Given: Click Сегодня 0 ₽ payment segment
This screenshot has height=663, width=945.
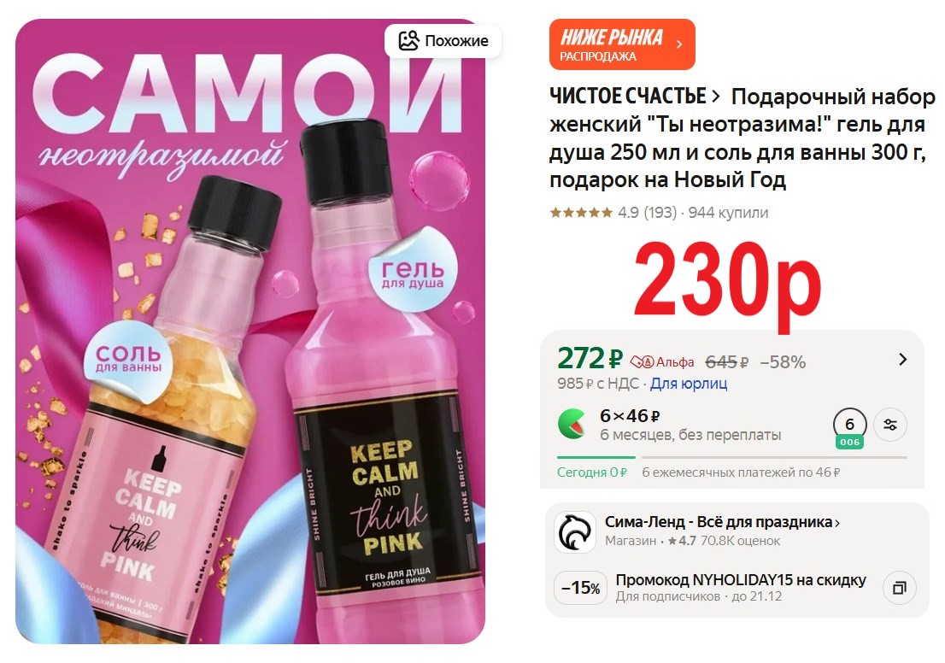Looking at the screenshot, I should click(592, 472).
